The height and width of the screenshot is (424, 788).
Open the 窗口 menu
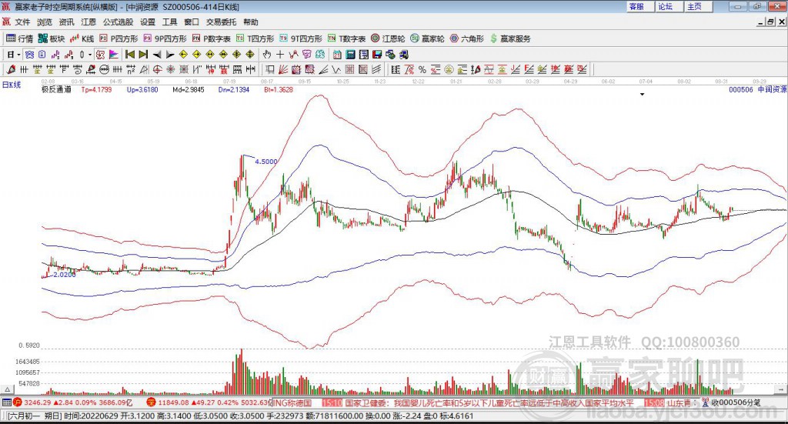(192, 22)
